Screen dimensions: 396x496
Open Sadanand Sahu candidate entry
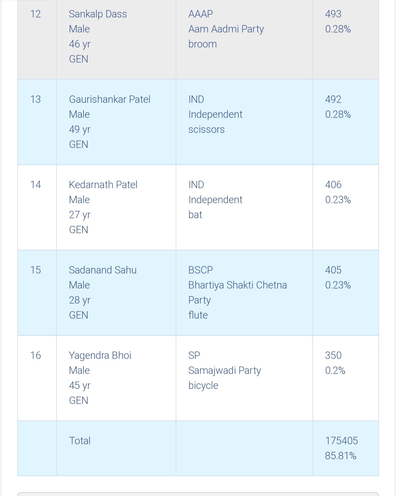coord(103,270)
